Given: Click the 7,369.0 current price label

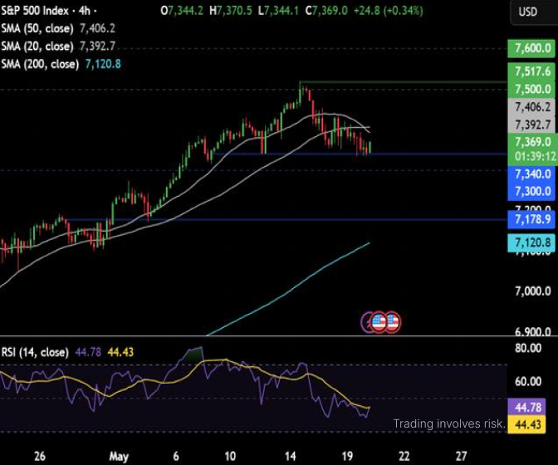Looking at the screenshot, I should pyautogui.click(x=531, y=142).
